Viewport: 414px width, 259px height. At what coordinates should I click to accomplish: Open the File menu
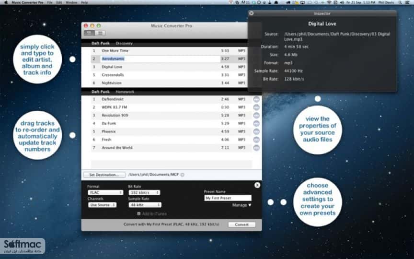pos(50,2)
